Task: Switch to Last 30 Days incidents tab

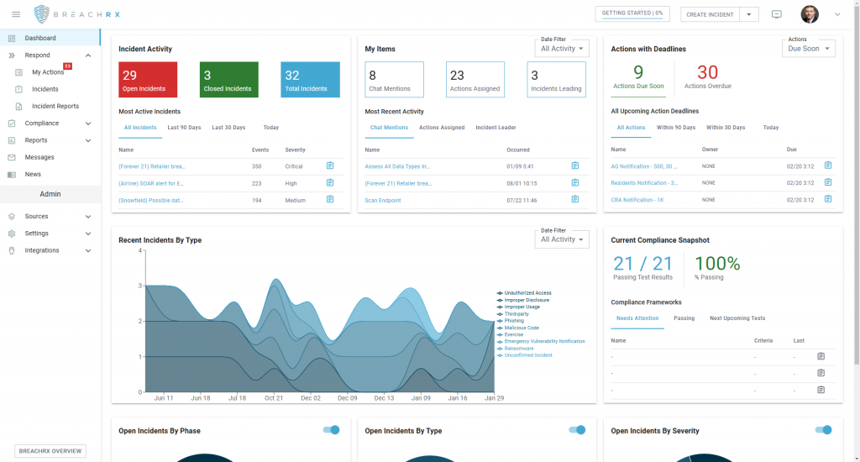Action: [228, 128]
